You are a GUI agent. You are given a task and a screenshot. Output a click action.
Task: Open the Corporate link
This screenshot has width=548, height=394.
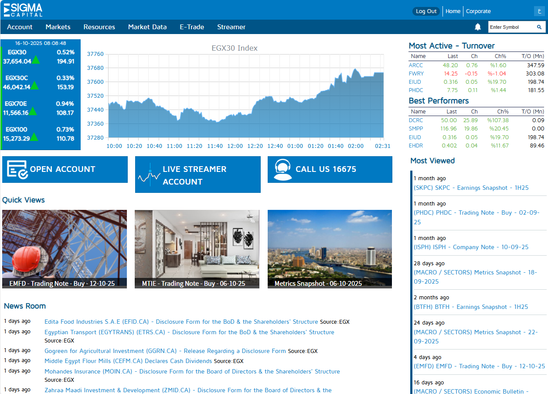[478, 11]
